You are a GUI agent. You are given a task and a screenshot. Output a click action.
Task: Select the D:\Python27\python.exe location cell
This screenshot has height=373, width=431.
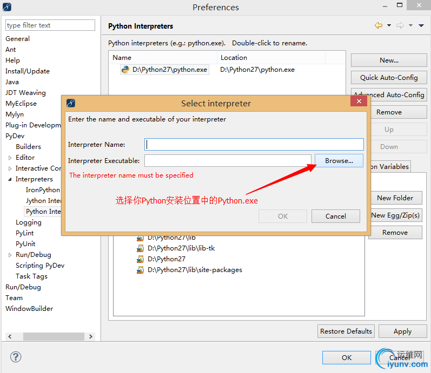257,70
